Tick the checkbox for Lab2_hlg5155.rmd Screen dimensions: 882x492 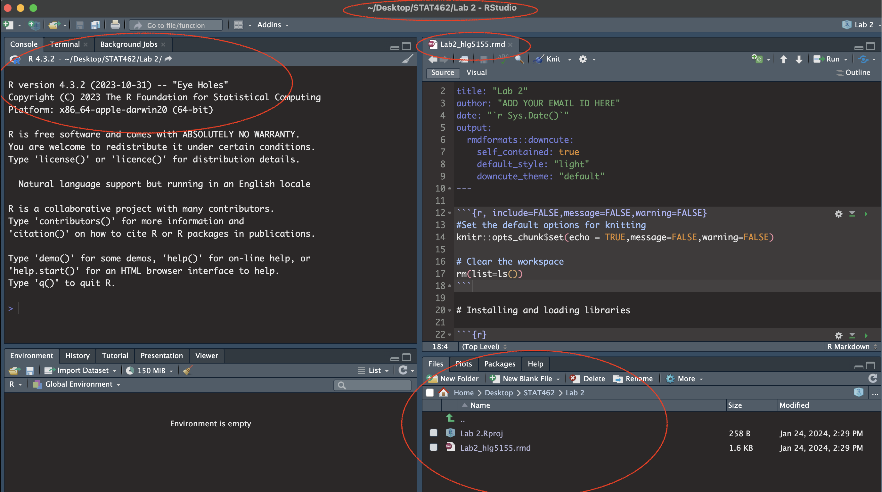(433, 447)
